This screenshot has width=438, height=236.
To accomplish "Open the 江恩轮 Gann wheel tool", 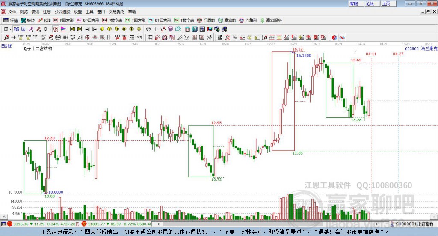I will (206, 21).
